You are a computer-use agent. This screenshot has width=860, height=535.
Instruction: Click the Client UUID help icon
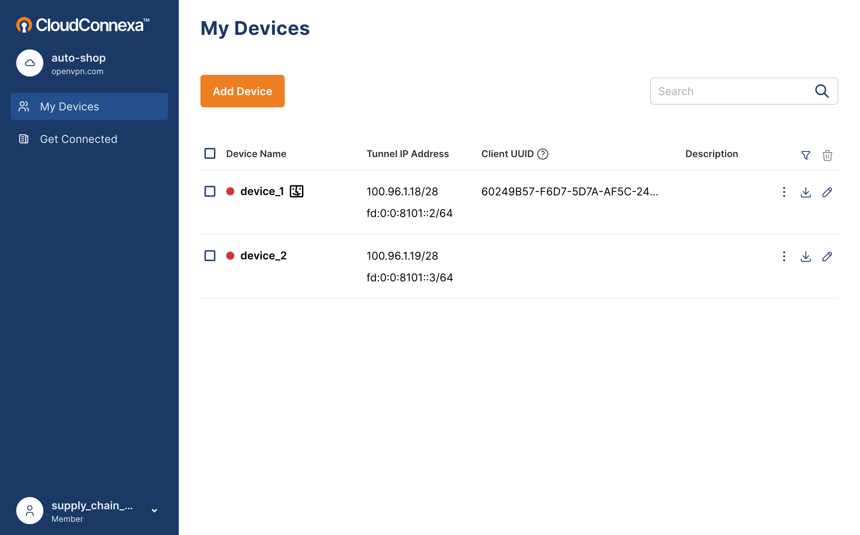542,154
